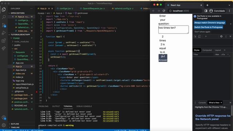
Task: Toggle :hov element state panel
Action: point(217,55)
